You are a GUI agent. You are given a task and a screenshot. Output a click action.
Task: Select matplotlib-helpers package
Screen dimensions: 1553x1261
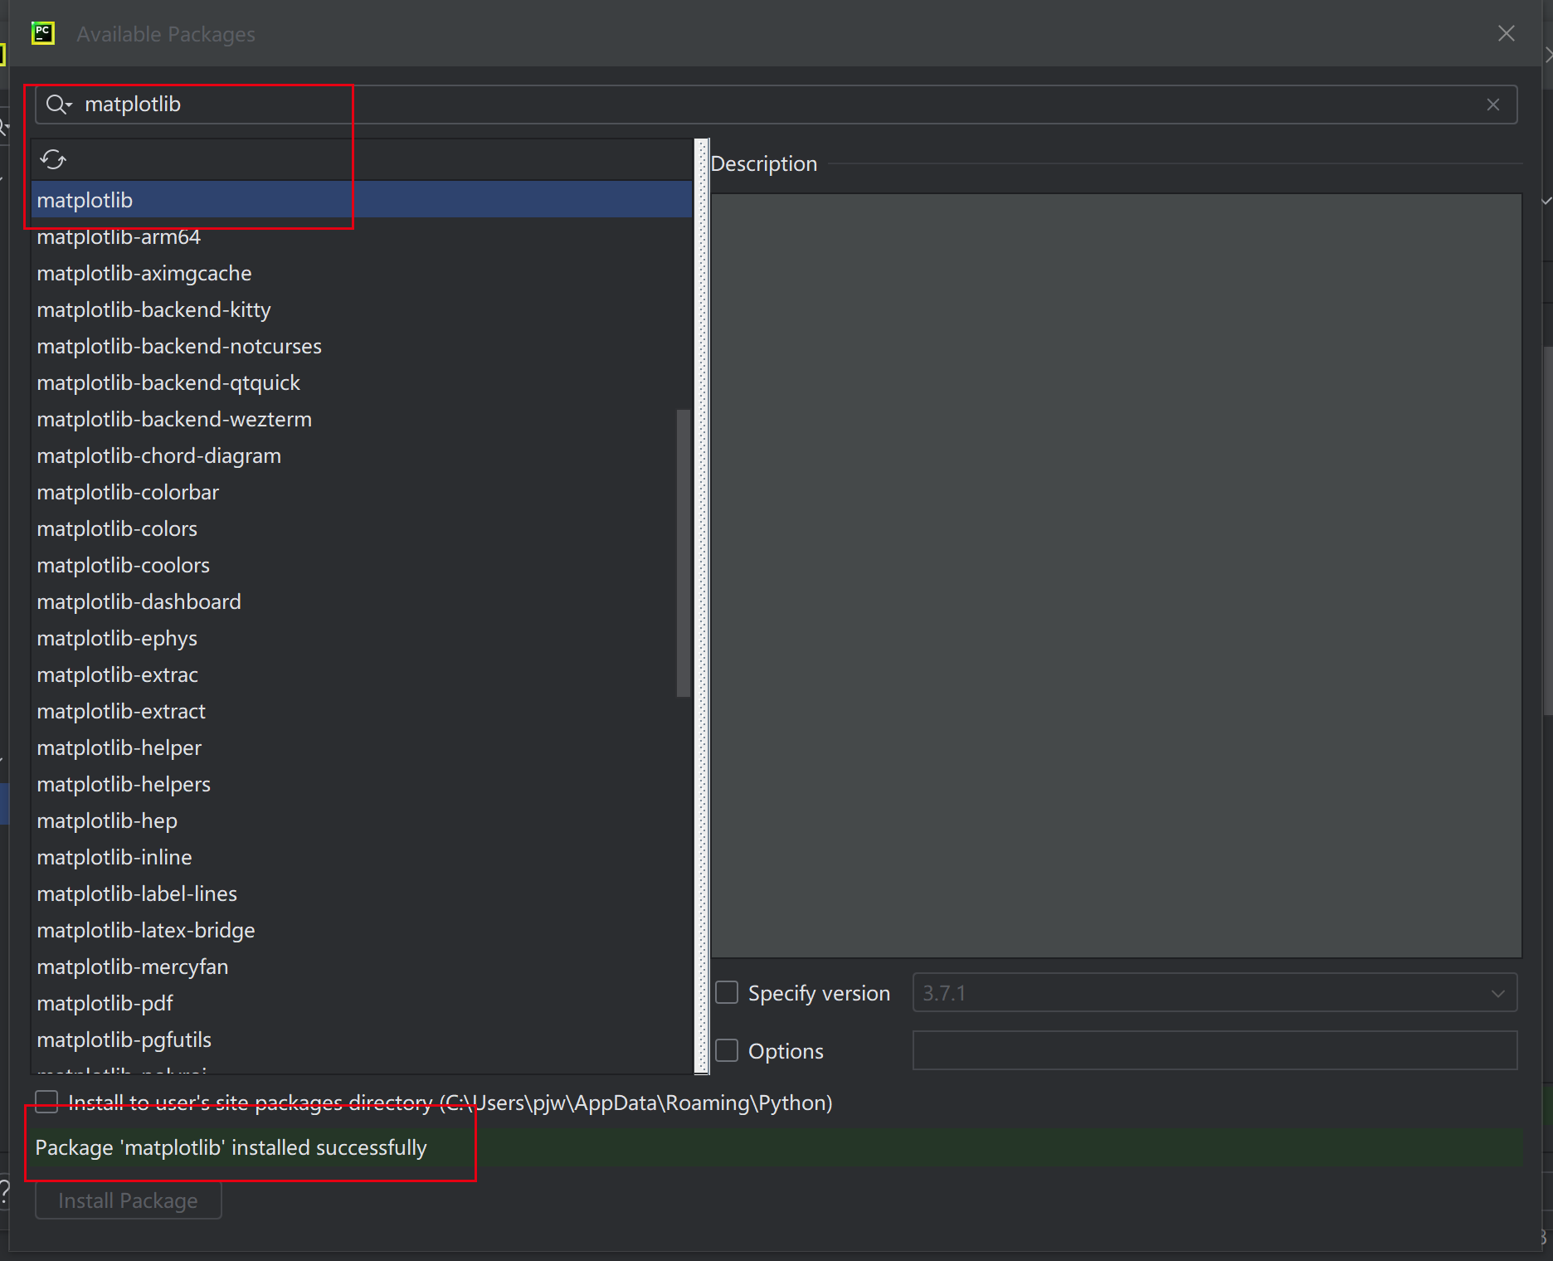pyautogui.click(x=362, y=784)
